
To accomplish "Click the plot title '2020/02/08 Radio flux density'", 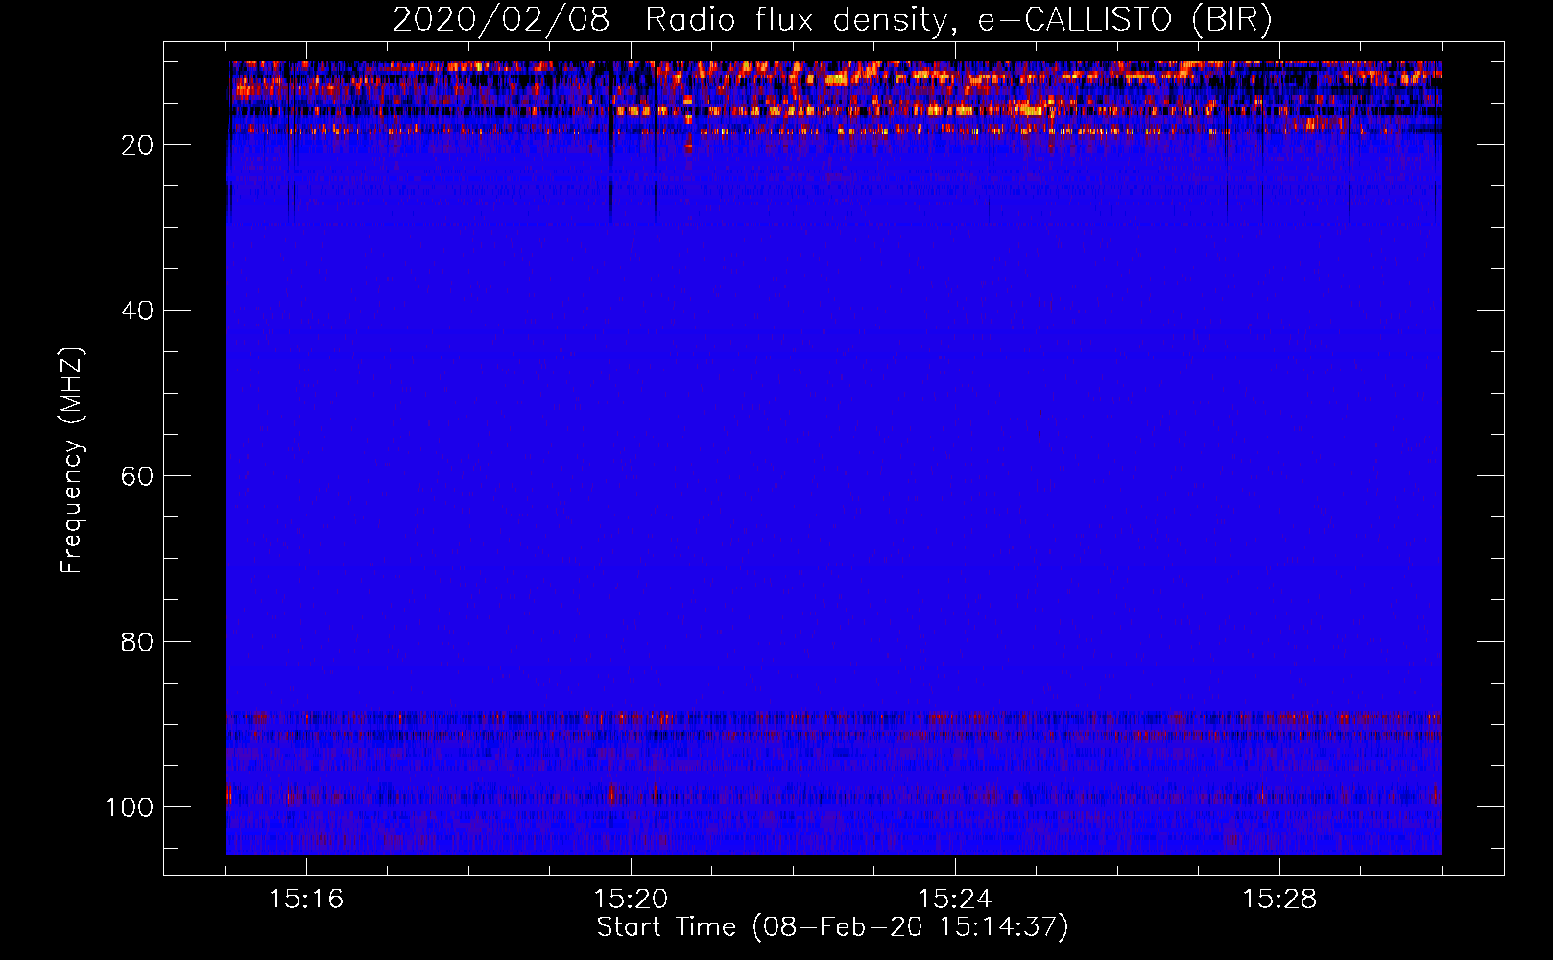I will (x=832, y=20).
